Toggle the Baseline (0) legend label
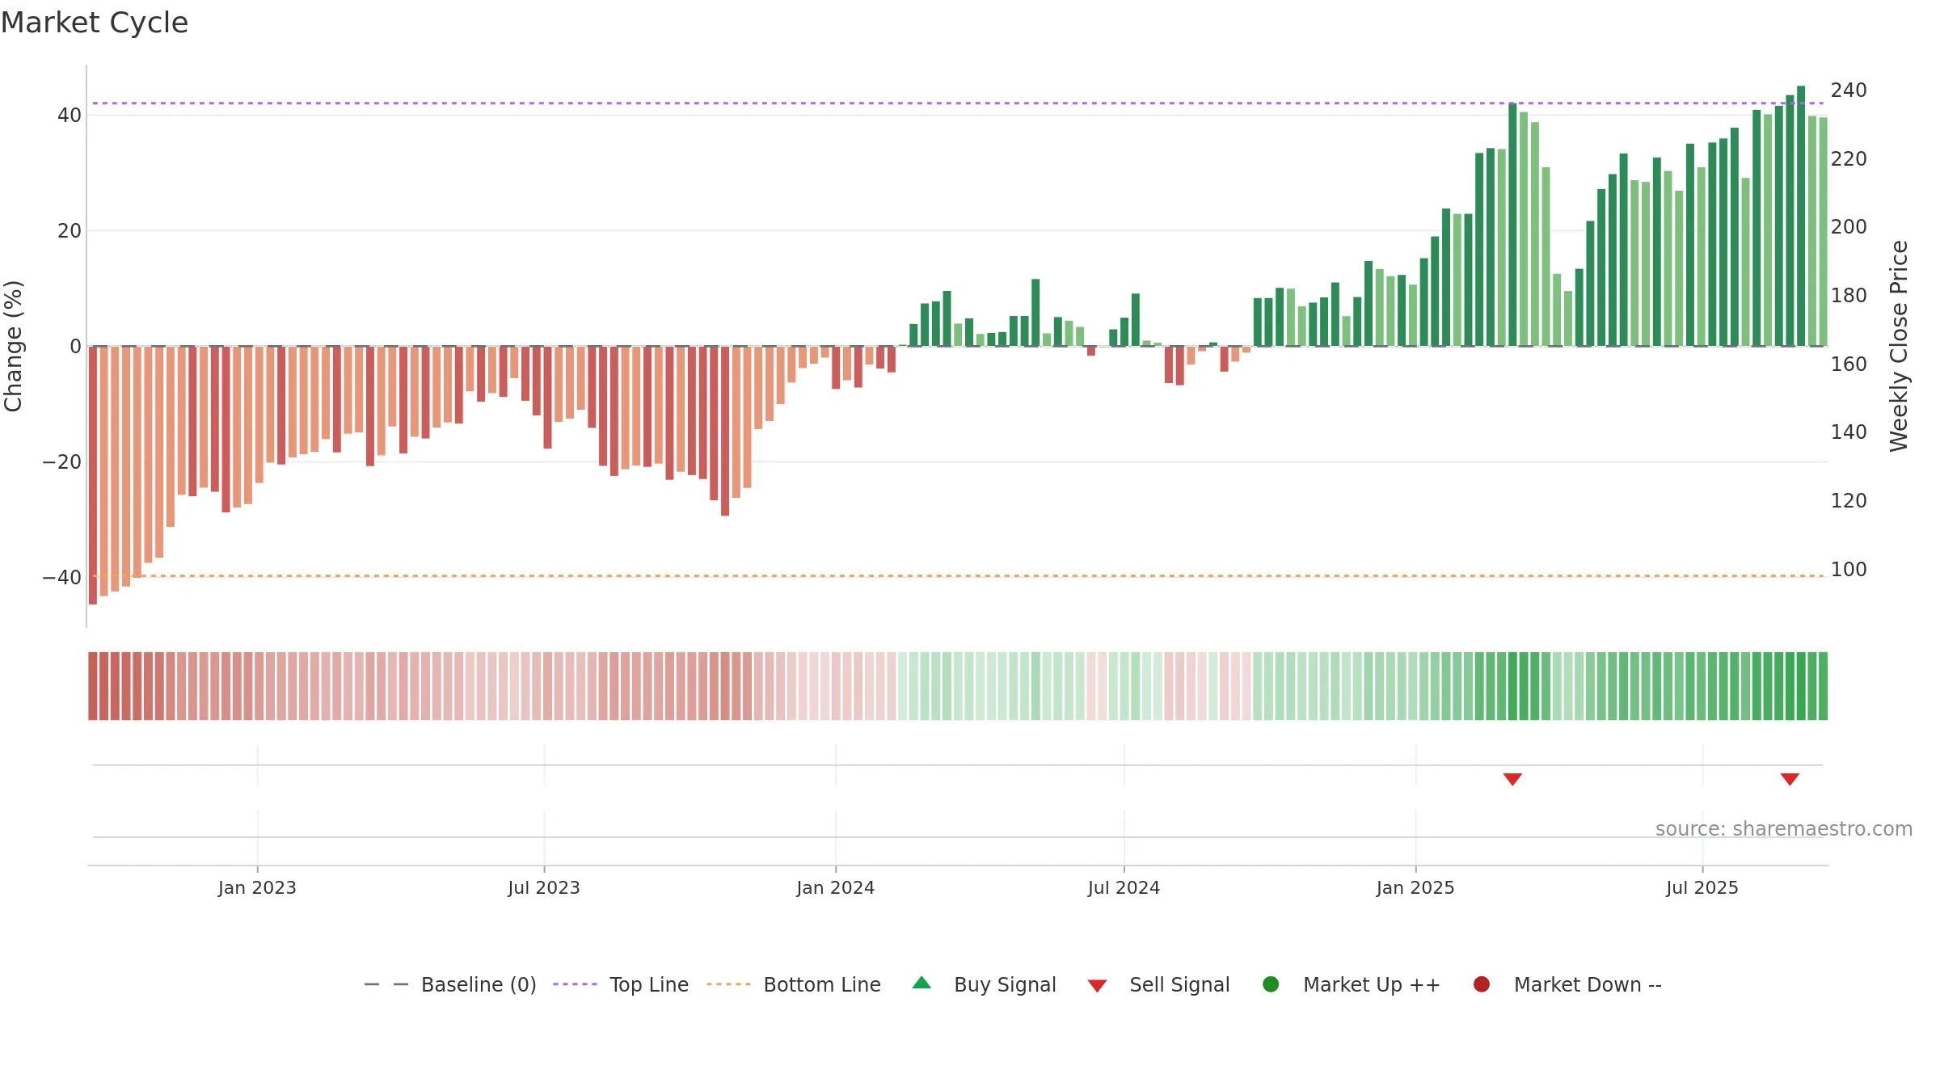The height and width of the screenshot is (1091, 1940). tap(479, 984)
